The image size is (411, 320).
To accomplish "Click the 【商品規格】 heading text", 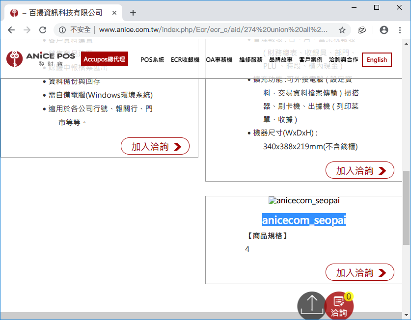I will (267, 236).
